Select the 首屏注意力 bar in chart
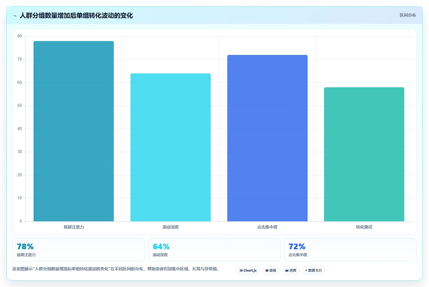 click(x=74, y=131)
